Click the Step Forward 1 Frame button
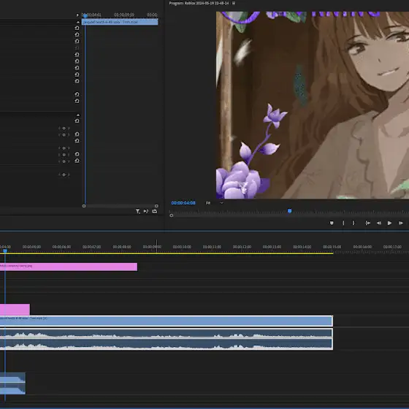 pyautogui.click(x=401, y=223)
